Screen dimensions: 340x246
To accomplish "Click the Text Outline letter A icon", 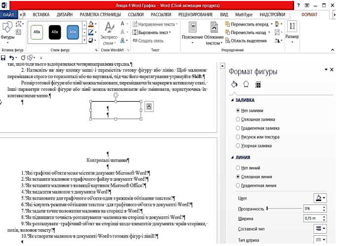I will point(123,32).
